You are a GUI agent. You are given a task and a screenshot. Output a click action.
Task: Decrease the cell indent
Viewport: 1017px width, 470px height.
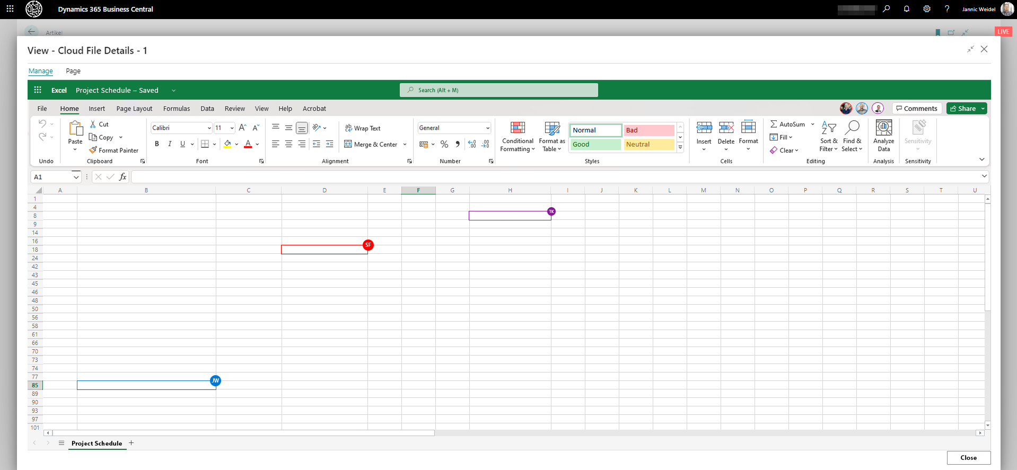pos(317,144)
